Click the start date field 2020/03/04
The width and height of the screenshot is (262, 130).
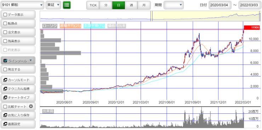[220, 5]
